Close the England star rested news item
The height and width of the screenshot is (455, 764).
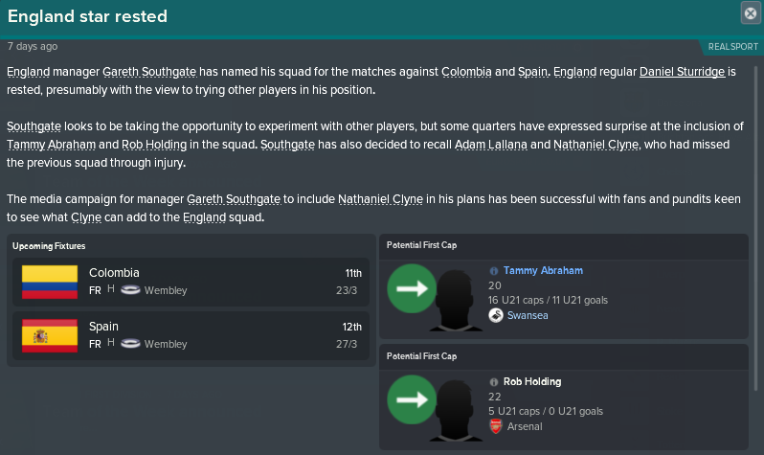pos(751,13)
